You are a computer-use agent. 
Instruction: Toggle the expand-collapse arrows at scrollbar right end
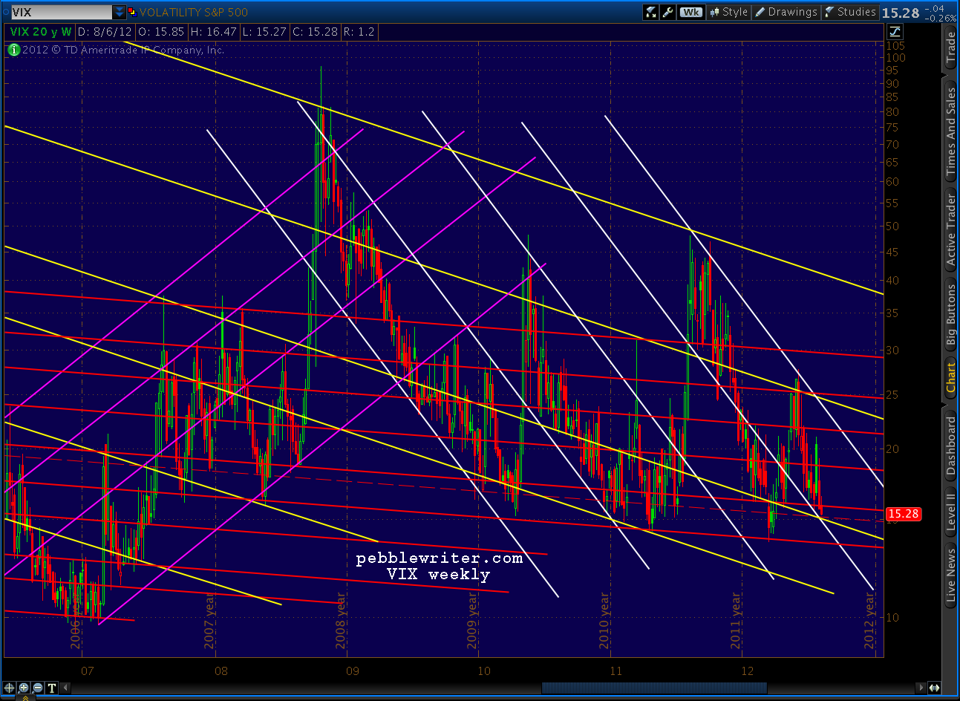(x=934, y=688)
